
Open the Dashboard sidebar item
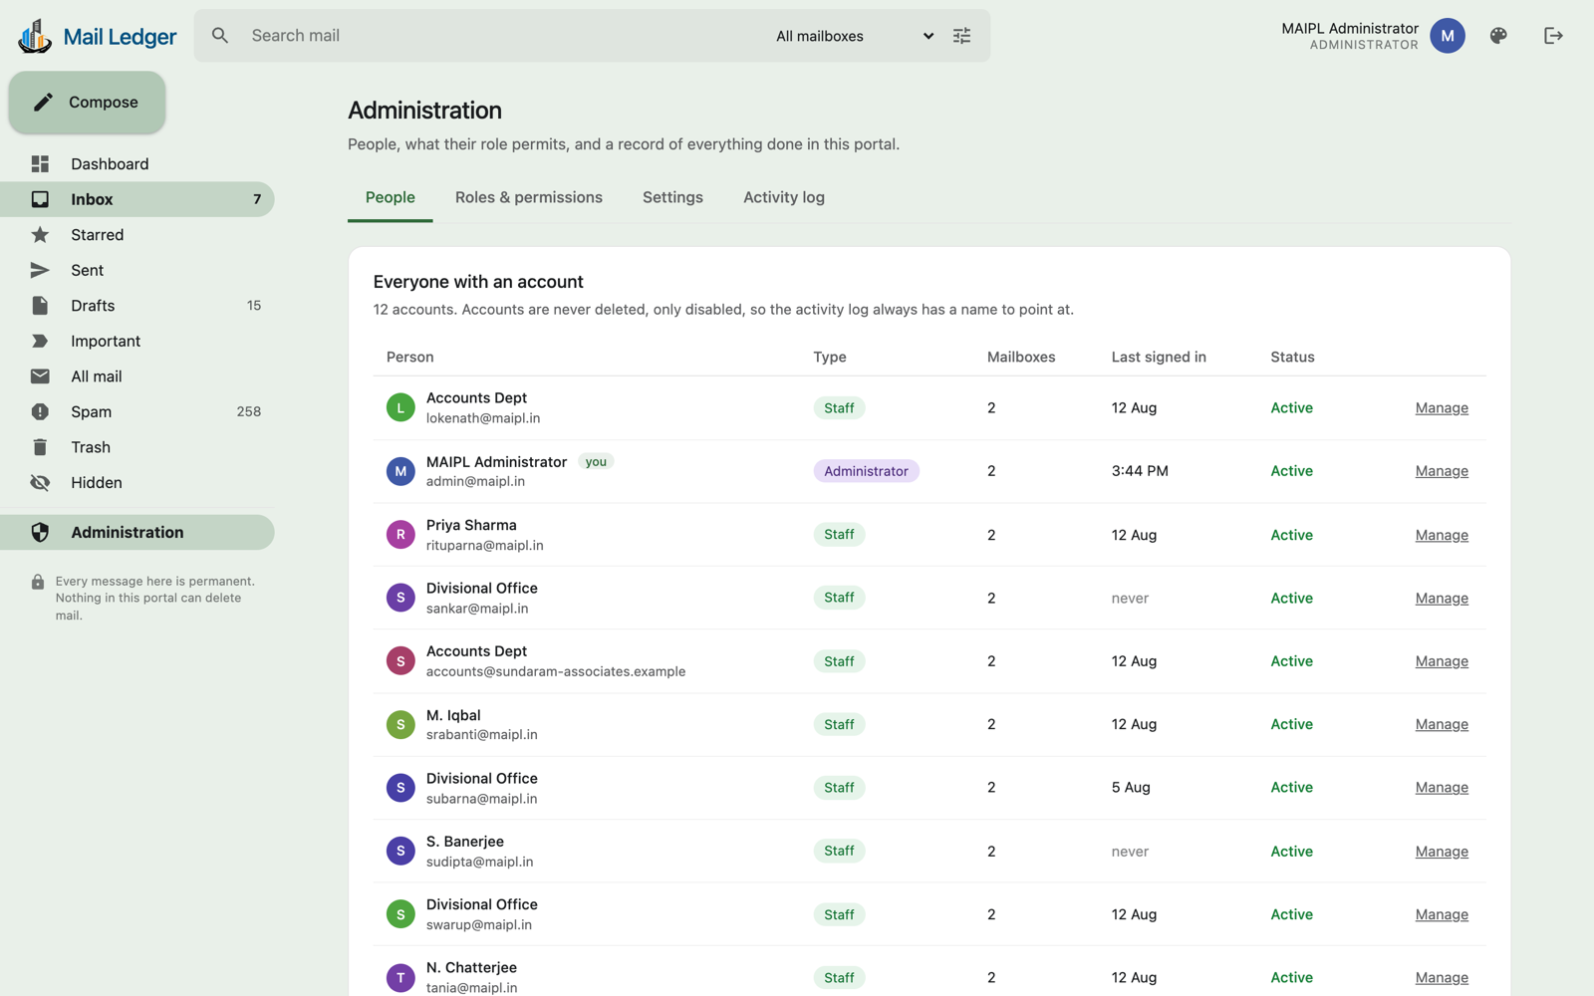[x=137, y=163]
